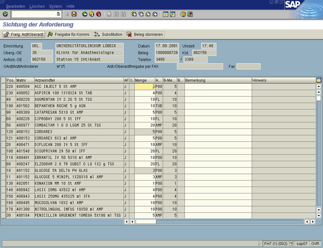
Task: Open the Hilfe menu
Action: (70, 7)
